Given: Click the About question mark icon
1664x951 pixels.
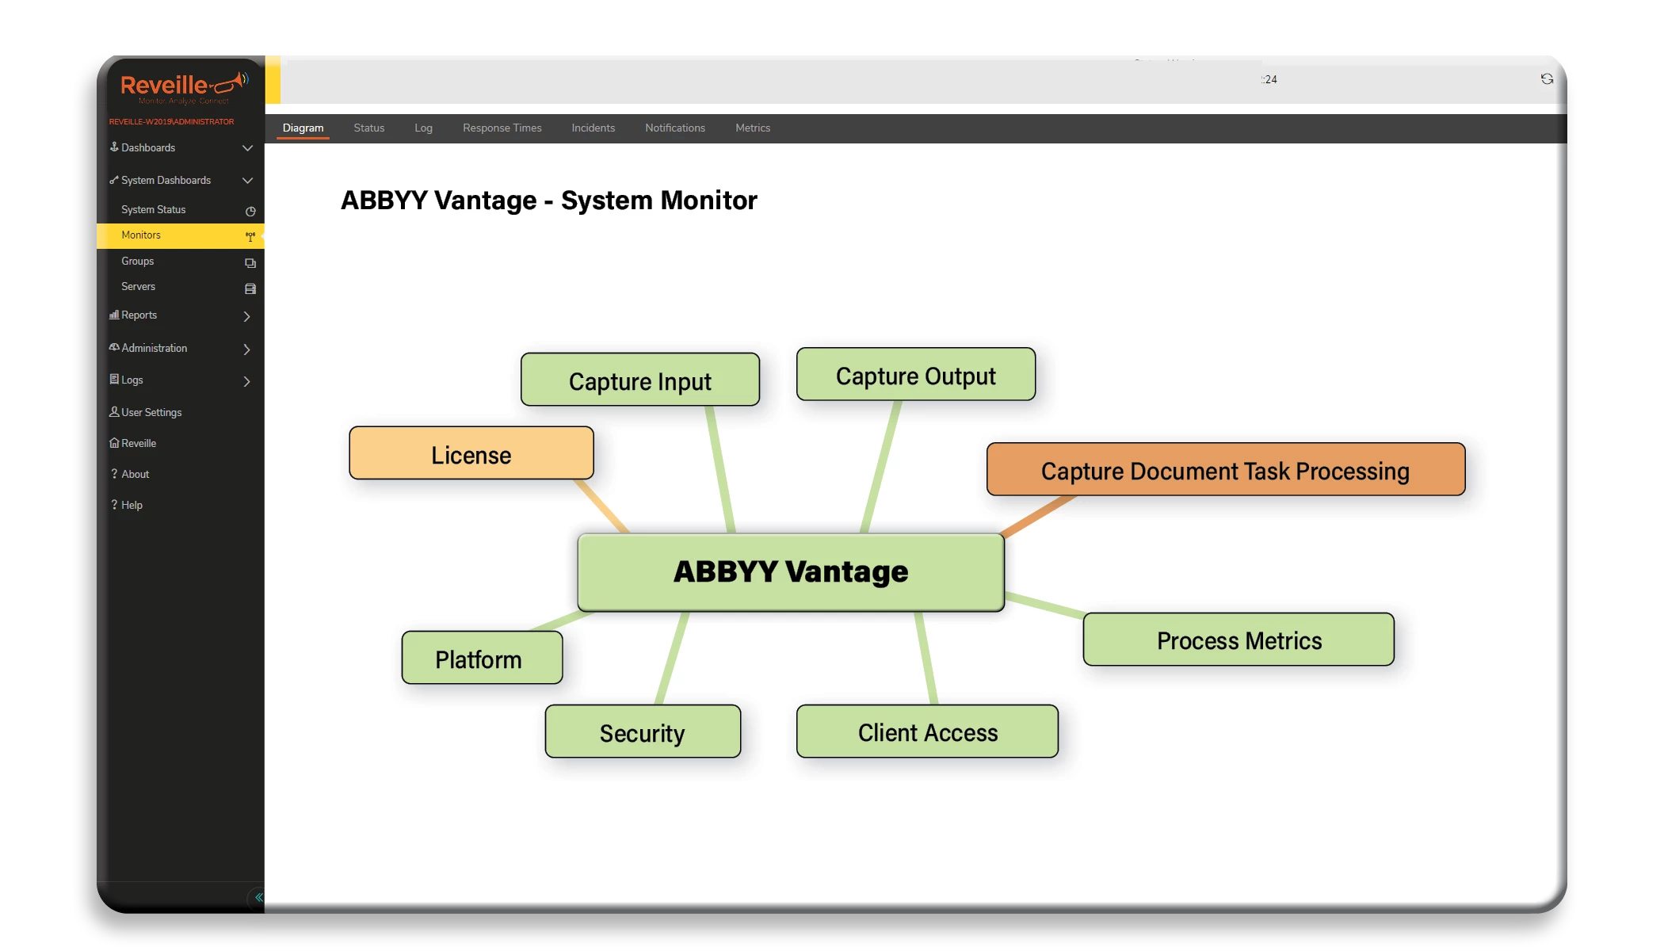Looking at the screenshot, I should (x=114, y=473).
